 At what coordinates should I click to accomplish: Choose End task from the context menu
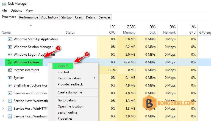pyautogui.click(x=64, y=72)
